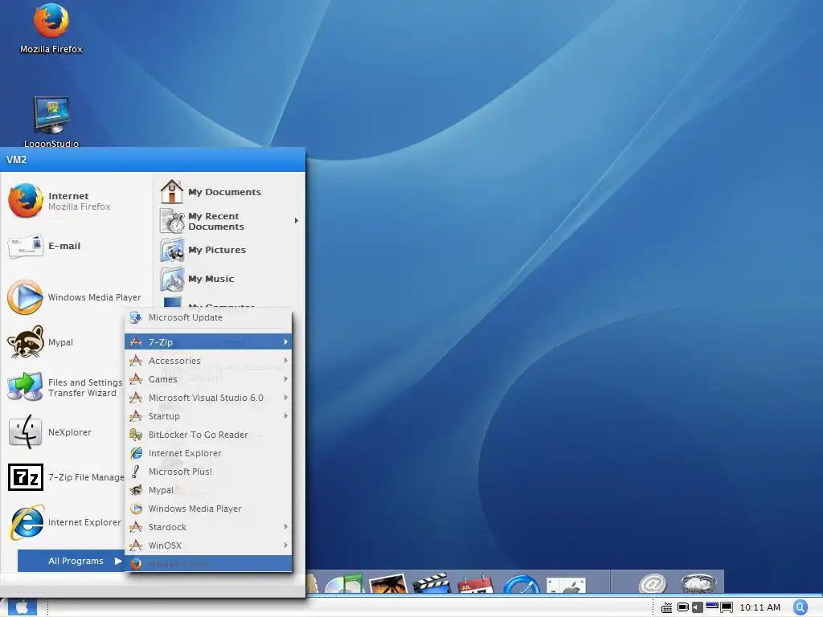This screenshot has width=823, height=617.
Task: Open iTunes music disc dock icon
Action: (x=344, y=583)
